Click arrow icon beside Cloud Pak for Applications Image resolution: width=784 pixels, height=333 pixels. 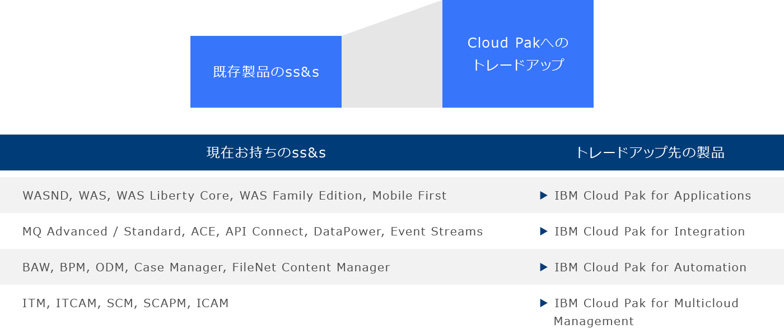(x=543, y=196)
